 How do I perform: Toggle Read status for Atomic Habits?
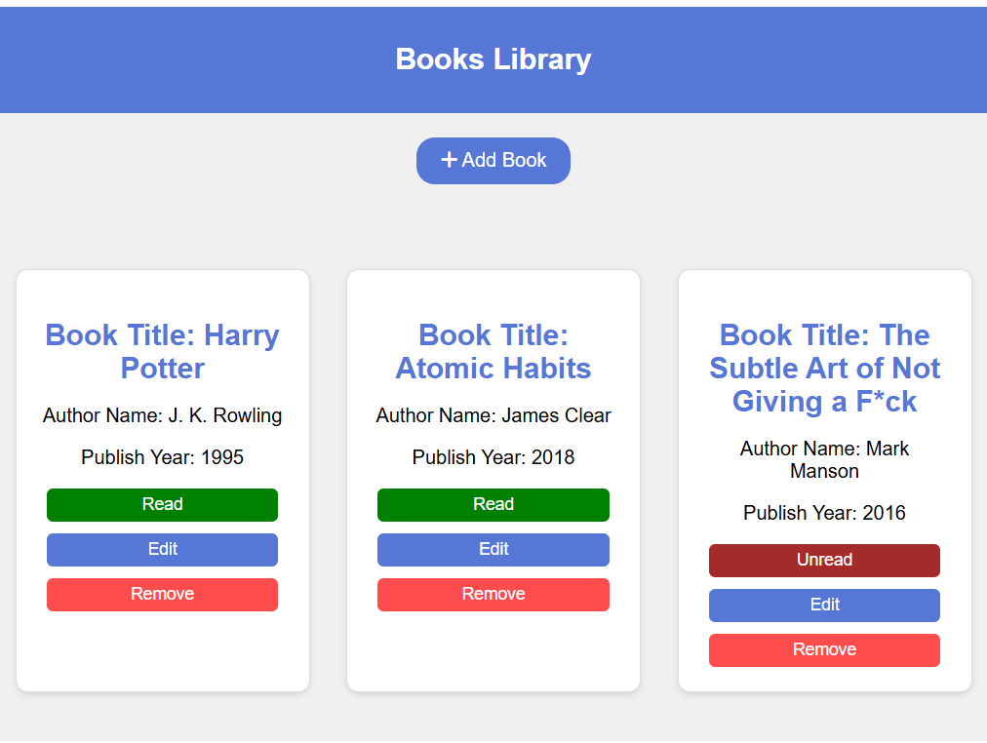(493, 505)
